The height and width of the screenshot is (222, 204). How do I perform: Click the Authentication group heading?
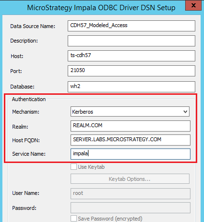click(29, 99)
